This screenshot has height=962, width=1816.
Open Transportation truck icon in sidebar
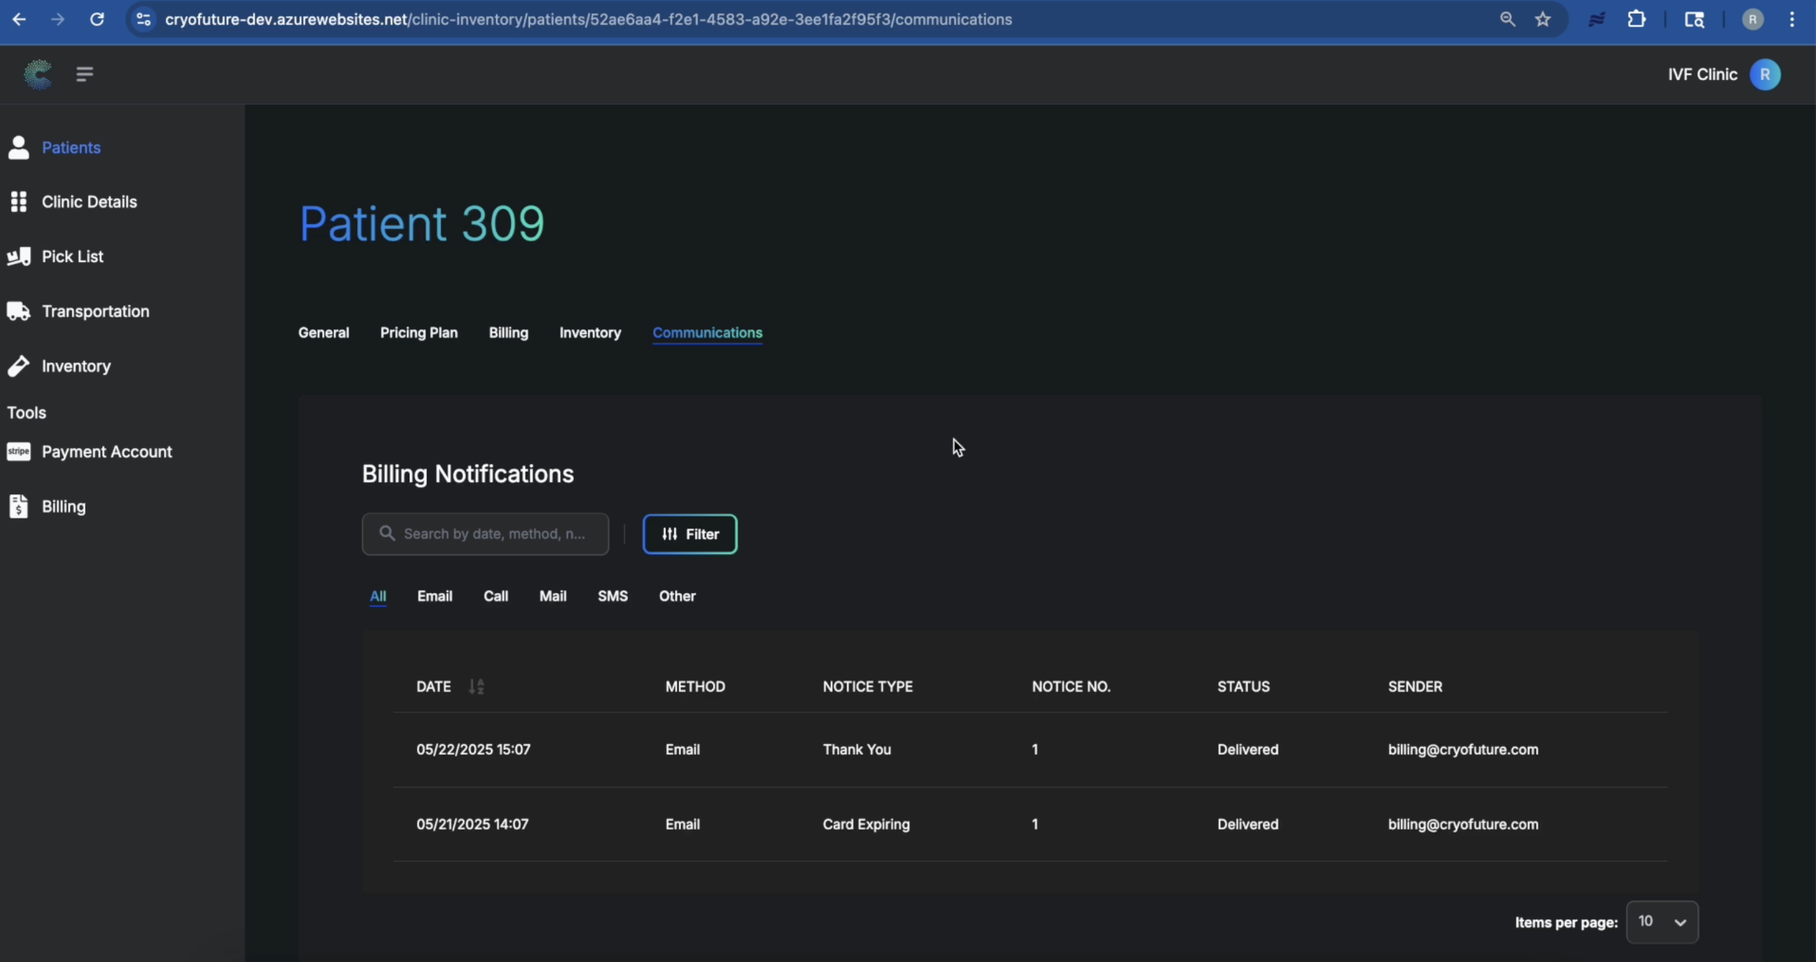(19, 311)
